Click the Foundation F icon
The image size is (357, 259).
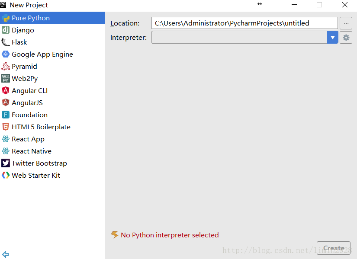click(6, 115)
